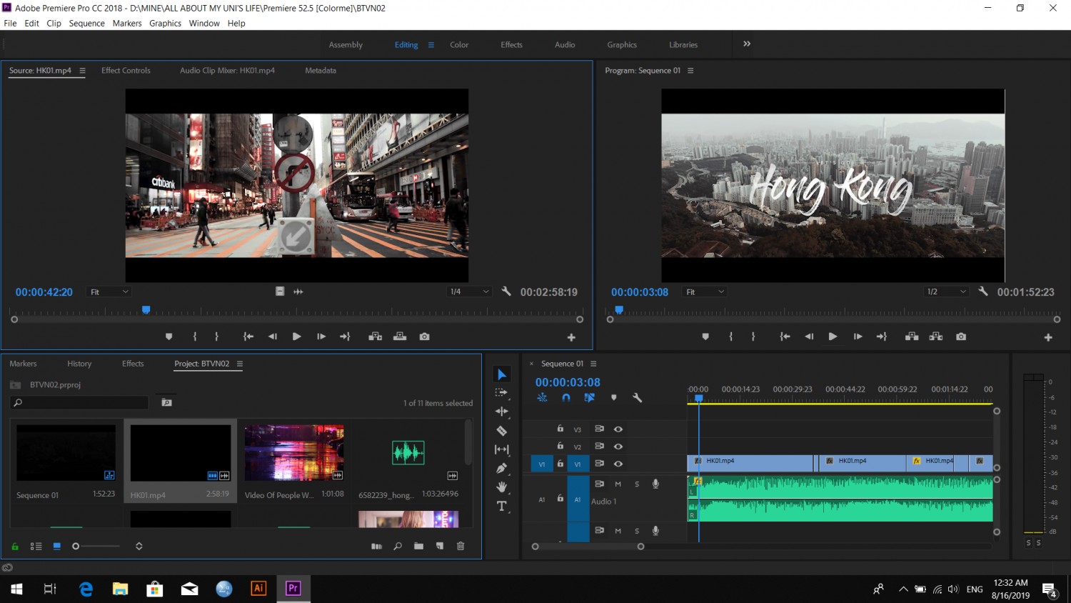Select Video Of People W... thumbnail
This screenshot has height=603, width=1071.
pos(294,453)
